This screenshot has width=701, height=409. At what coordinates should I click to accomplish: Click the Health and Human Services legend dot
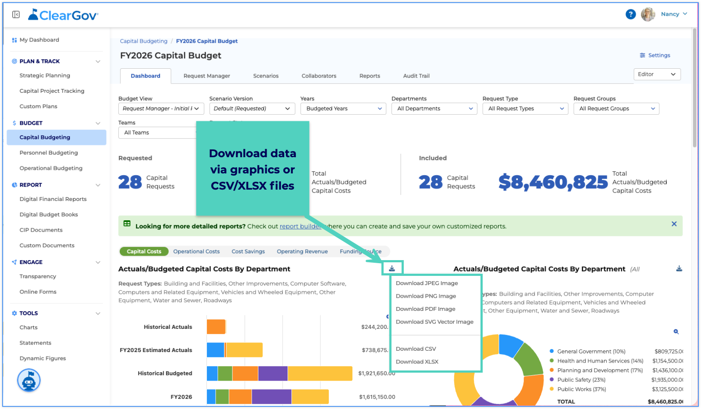(552, 361)
